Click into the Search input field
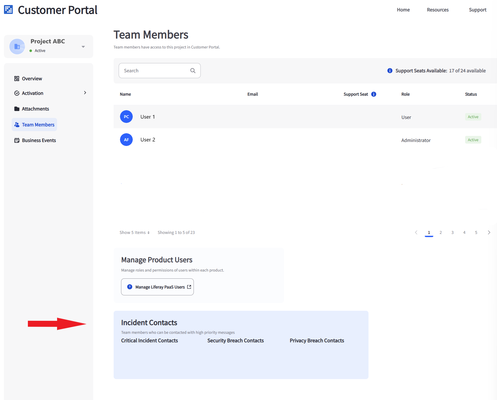The width and height of the screenshot is (497, 400). 155,71
